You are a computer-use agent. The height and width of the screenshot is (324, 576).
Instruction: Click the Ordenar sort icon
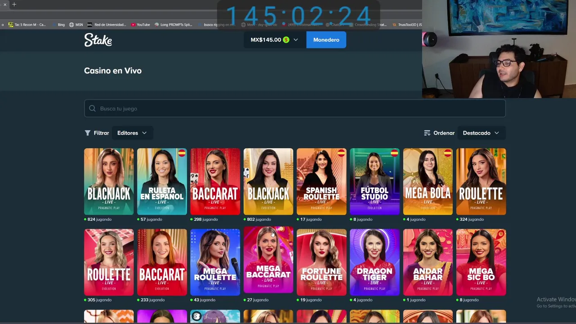(427, 133)
